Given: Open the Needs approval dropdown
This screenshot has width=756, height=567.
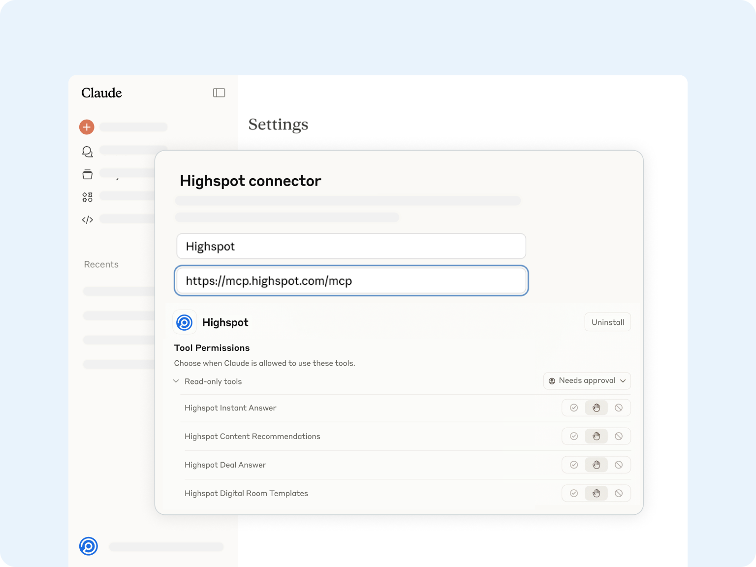Looking at the screenshot, I should click(587, 381).
